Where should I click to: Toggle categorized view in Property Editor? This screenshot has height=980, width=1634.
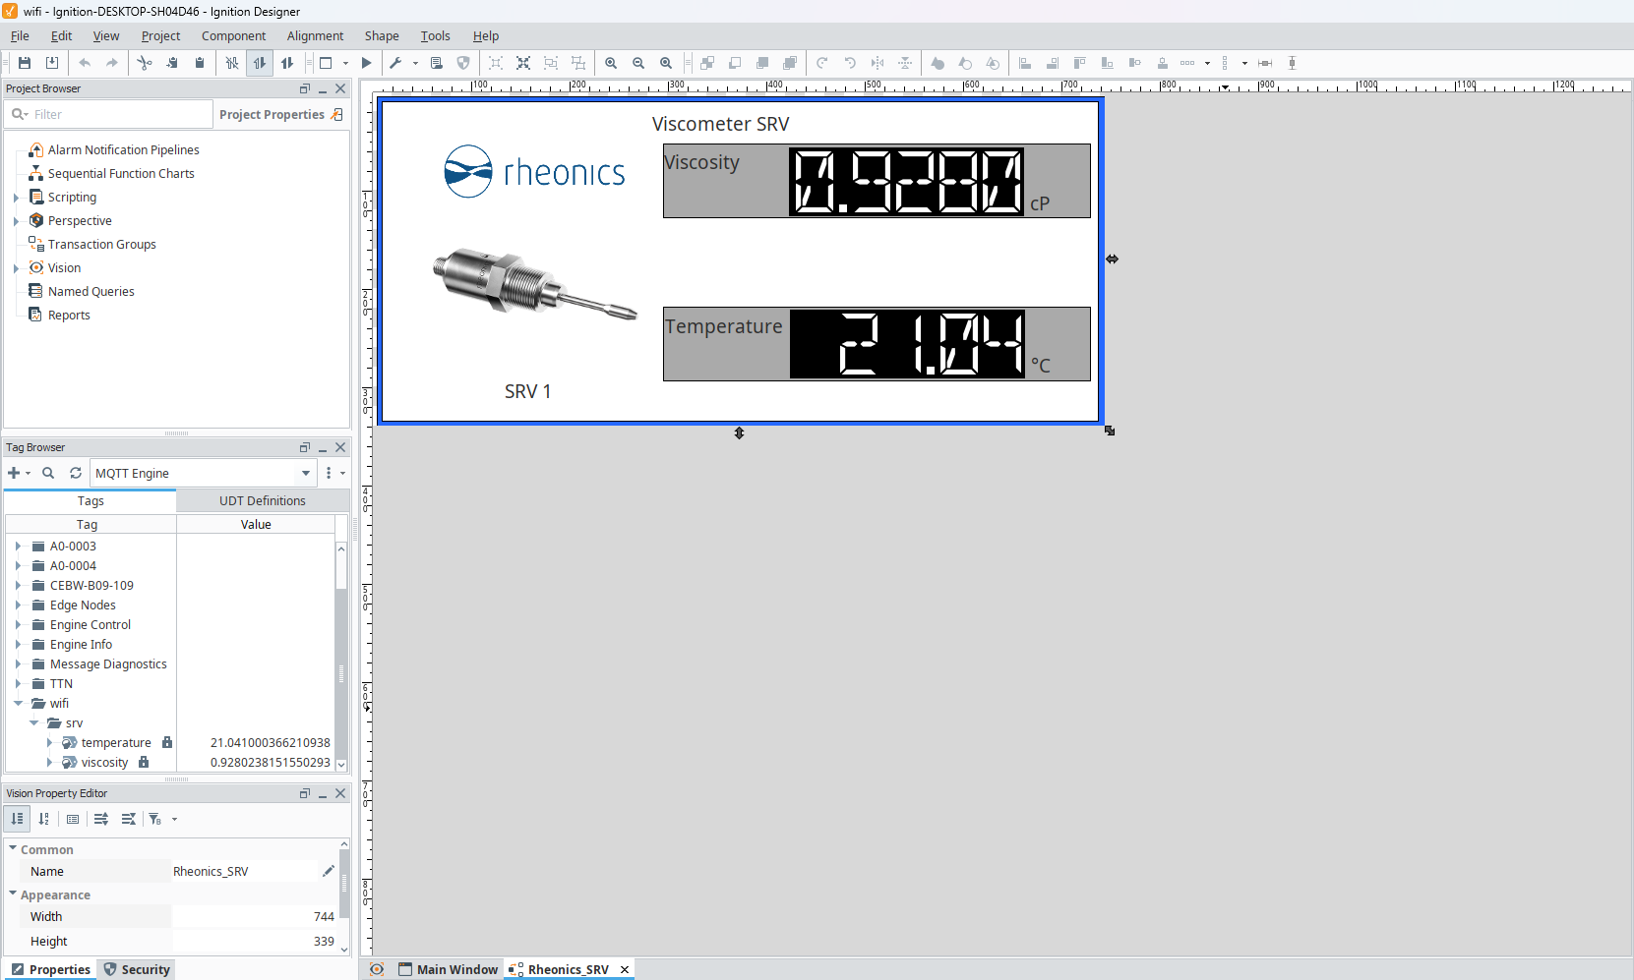(17, 819)
